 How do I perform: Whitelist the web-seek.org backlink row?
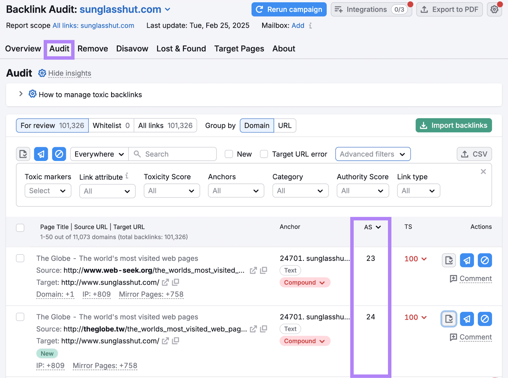coord(449,260)
